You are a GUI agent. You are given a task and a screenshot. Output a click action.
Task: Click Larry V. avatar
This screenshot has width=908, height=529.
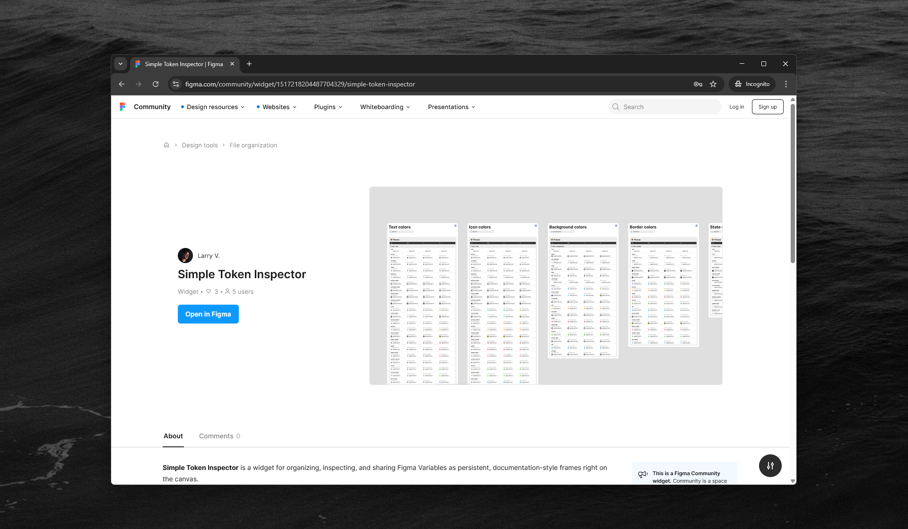click(185, 256)
